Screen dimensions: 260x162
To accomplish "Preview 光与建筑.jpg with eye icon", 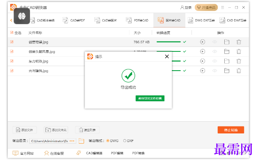I will (x=214, y=71).
